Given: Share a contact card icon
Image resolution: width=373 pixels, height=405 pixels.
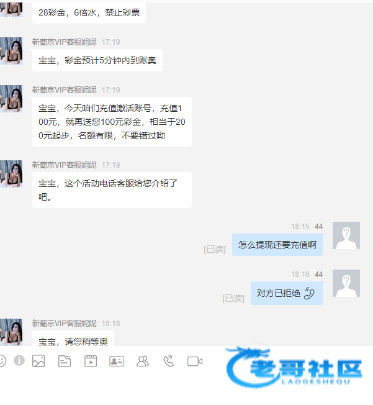Looking at the screenshot, I should pos(117,362).
